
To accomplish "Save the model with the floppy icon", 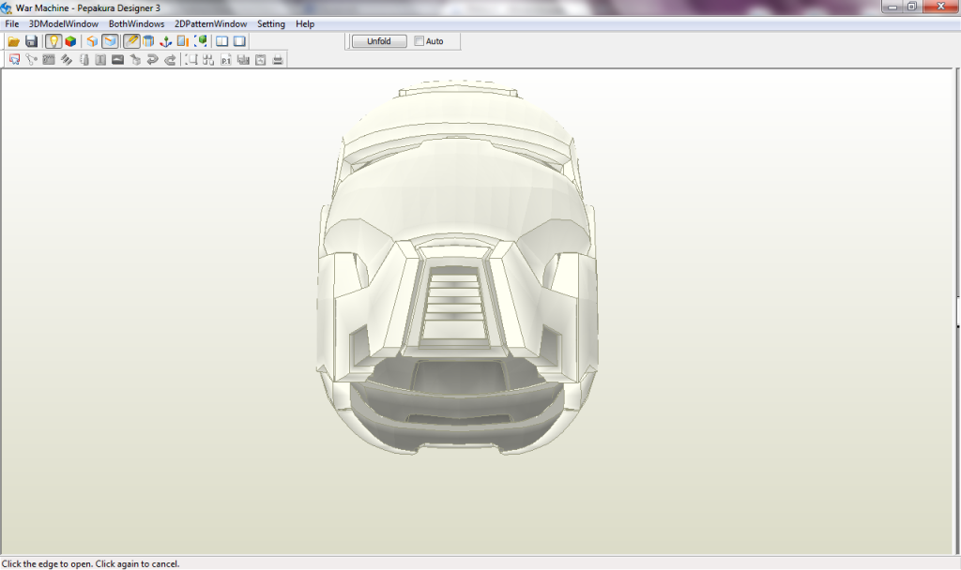I will [31, 41].
